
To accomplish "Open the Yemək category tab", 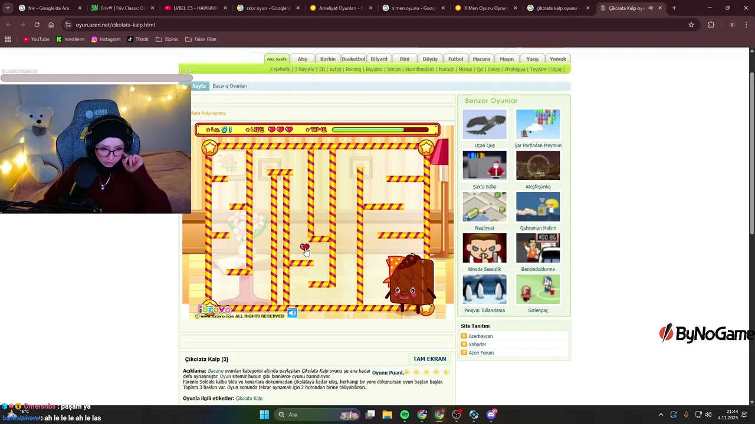I will click(x=558, y=59).
